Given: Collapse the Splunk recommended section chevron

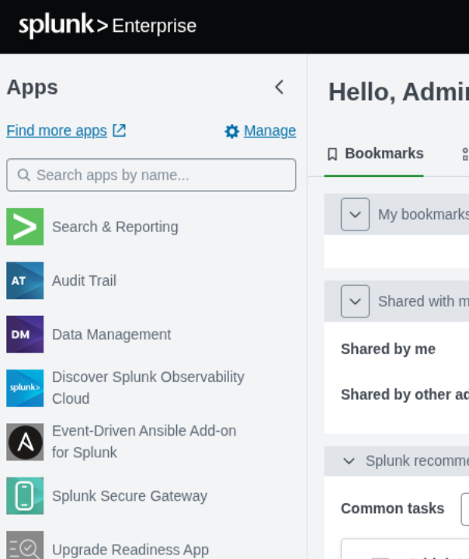Looking at the screenshot, I should [349, 461].
